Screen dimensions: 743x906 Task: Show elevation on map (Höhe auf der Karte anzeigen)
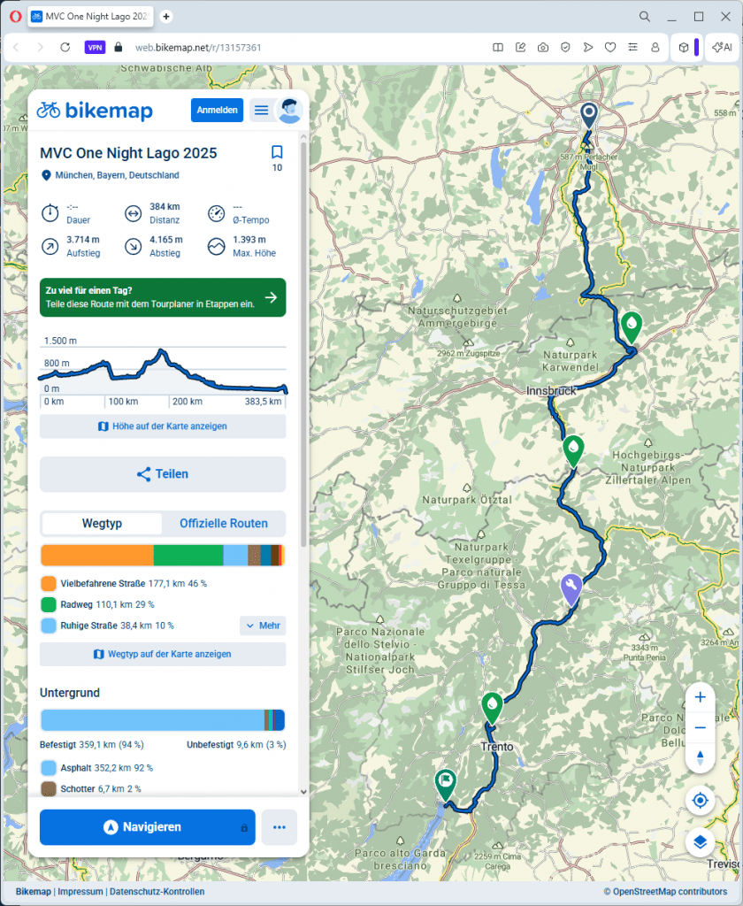(163, 426)
